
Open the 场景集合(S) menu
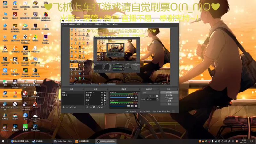pos(99,24)
